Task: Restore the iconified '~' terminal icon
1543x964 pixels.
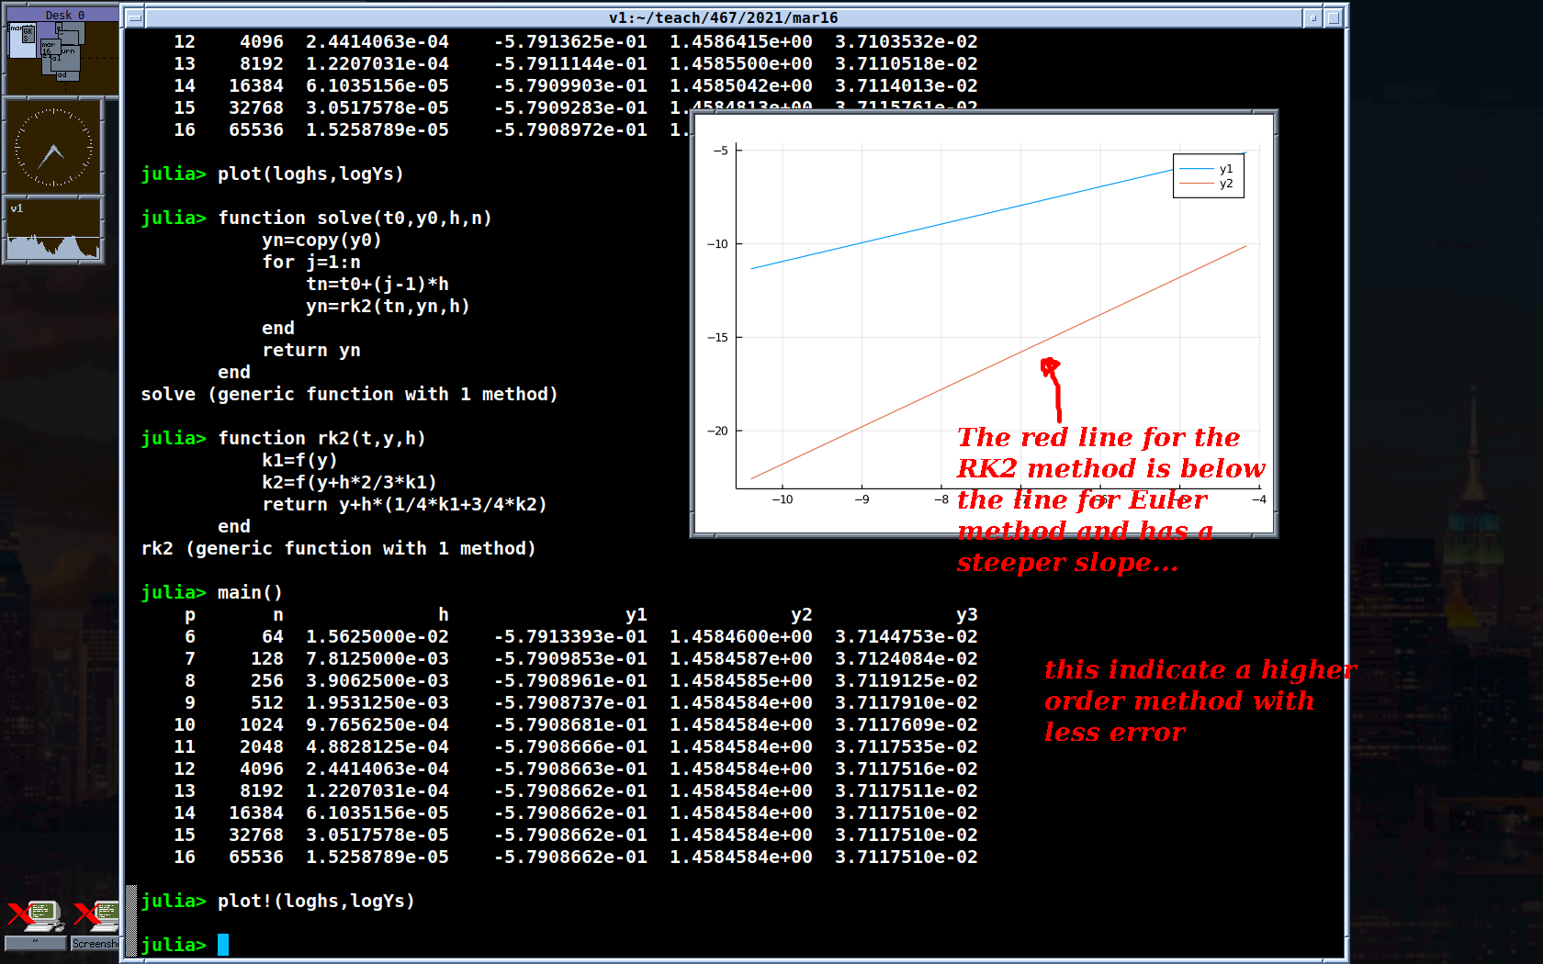Action: tap(35, 915)
